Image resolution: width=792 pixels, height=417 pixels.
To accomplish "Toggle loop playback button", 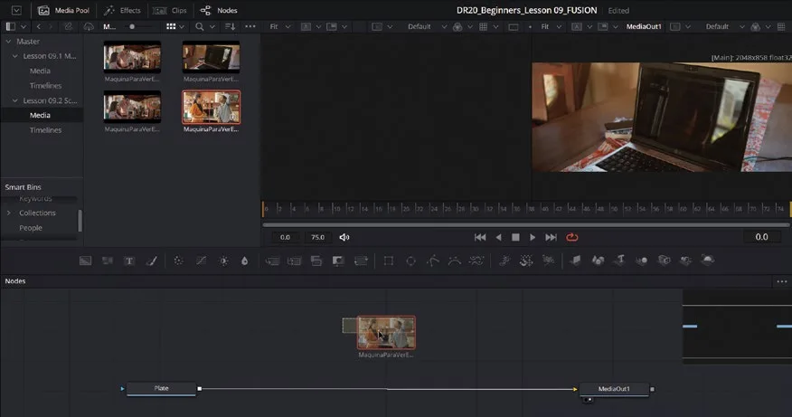I will 571,237.
